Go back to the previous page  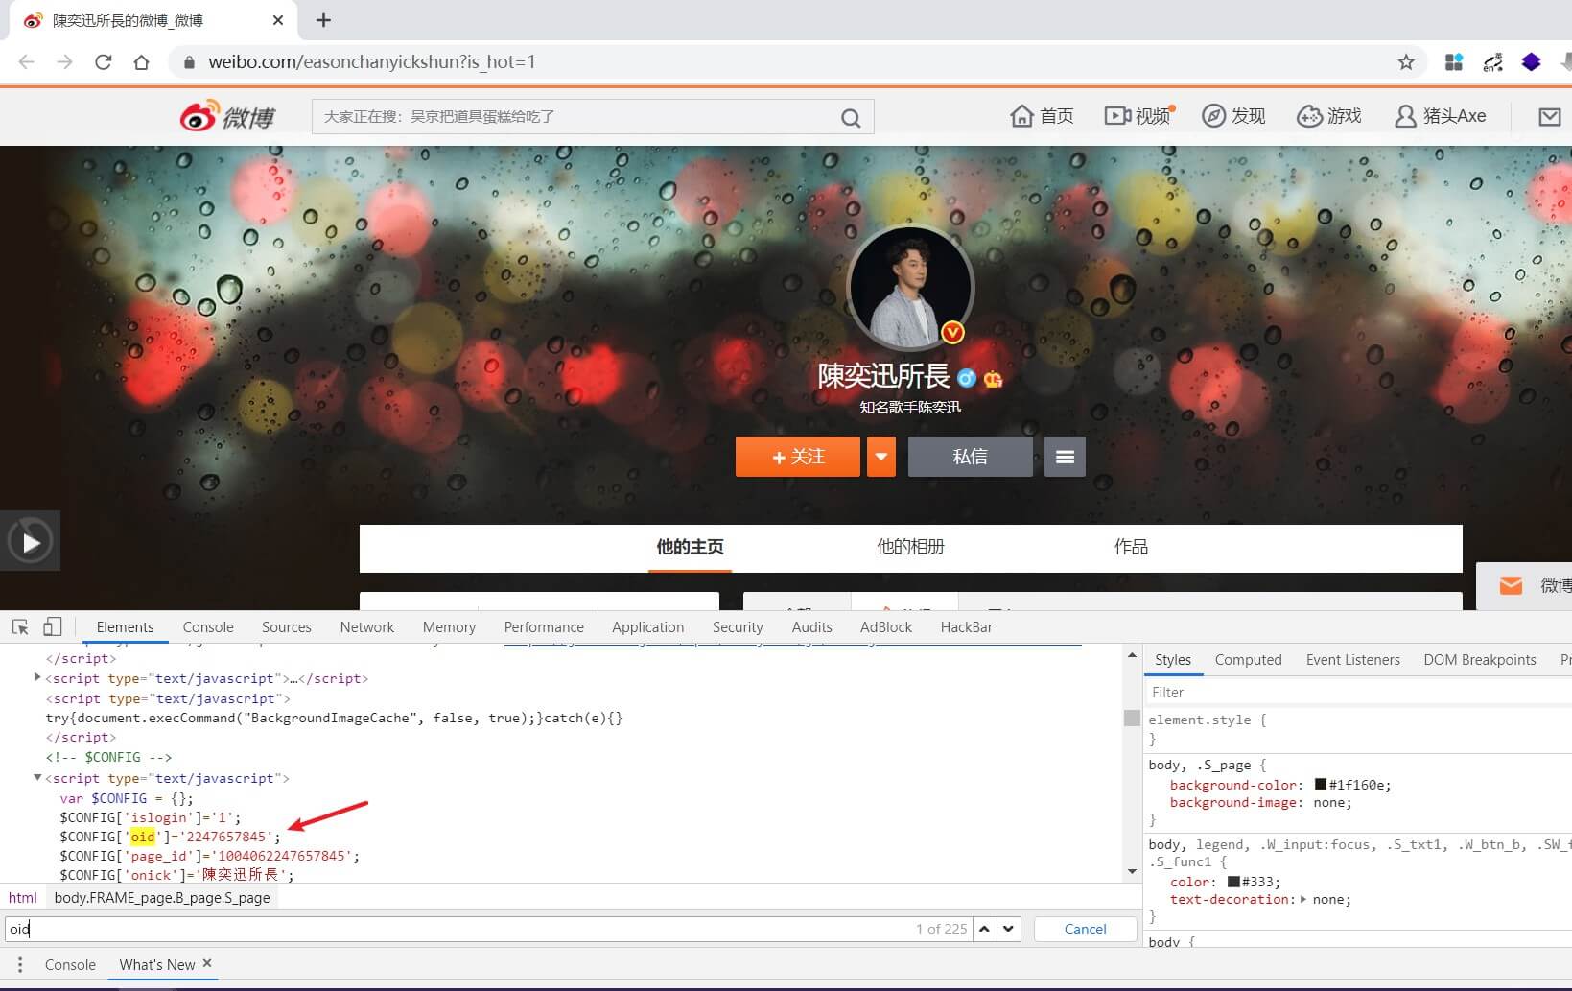coord(27,62)
